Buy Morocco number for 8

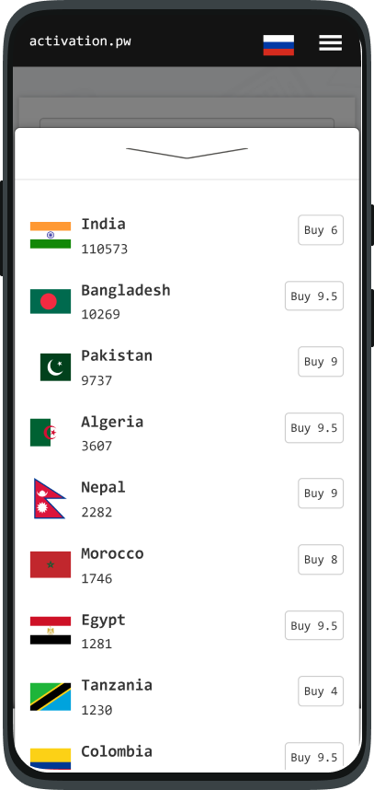click(321, 559)
